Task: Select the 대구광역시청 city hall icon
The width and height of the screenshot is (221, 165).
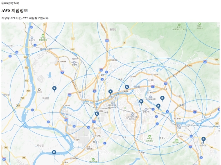Action: coord(132,114)
